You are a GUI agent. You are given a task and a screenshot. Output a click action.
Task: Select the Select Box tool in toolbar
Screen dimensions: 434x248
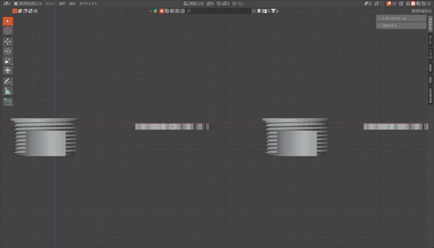(8, 21)
